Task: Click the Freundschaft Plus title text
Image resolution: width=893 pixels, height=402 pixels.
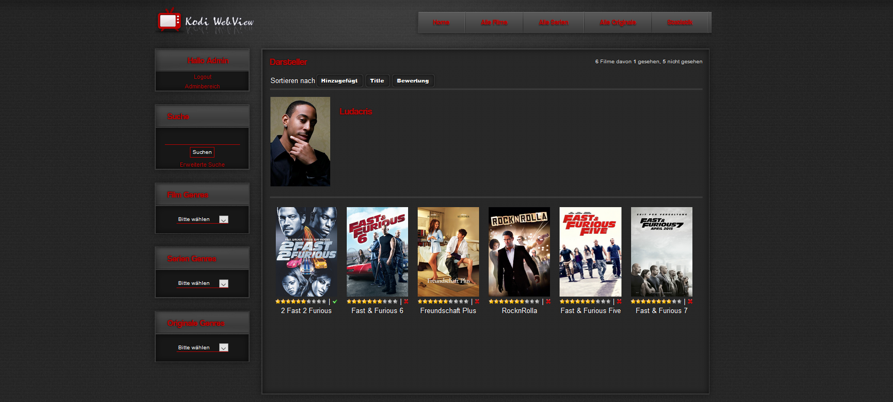Action: coord(448,310)
